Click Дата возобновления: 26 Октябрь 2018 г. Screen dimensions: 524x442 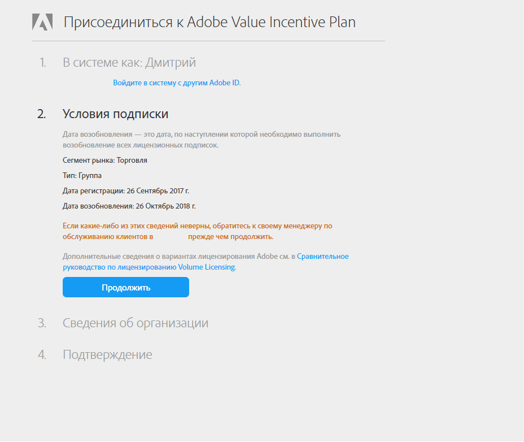pyautogui.click(x=129, y=206)
